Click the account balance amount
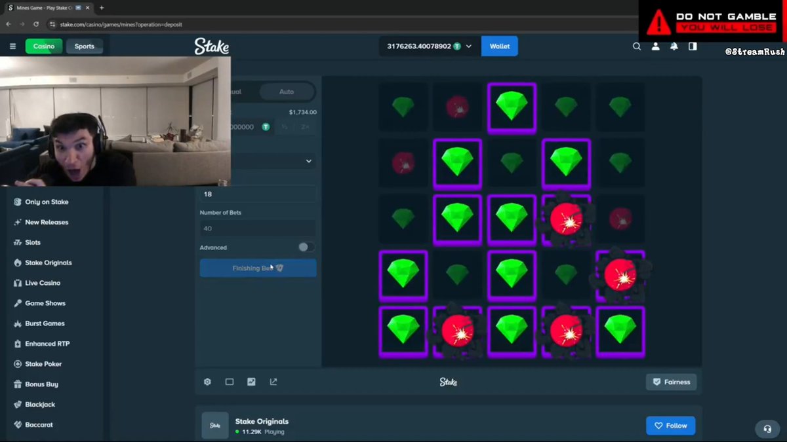 419,46
